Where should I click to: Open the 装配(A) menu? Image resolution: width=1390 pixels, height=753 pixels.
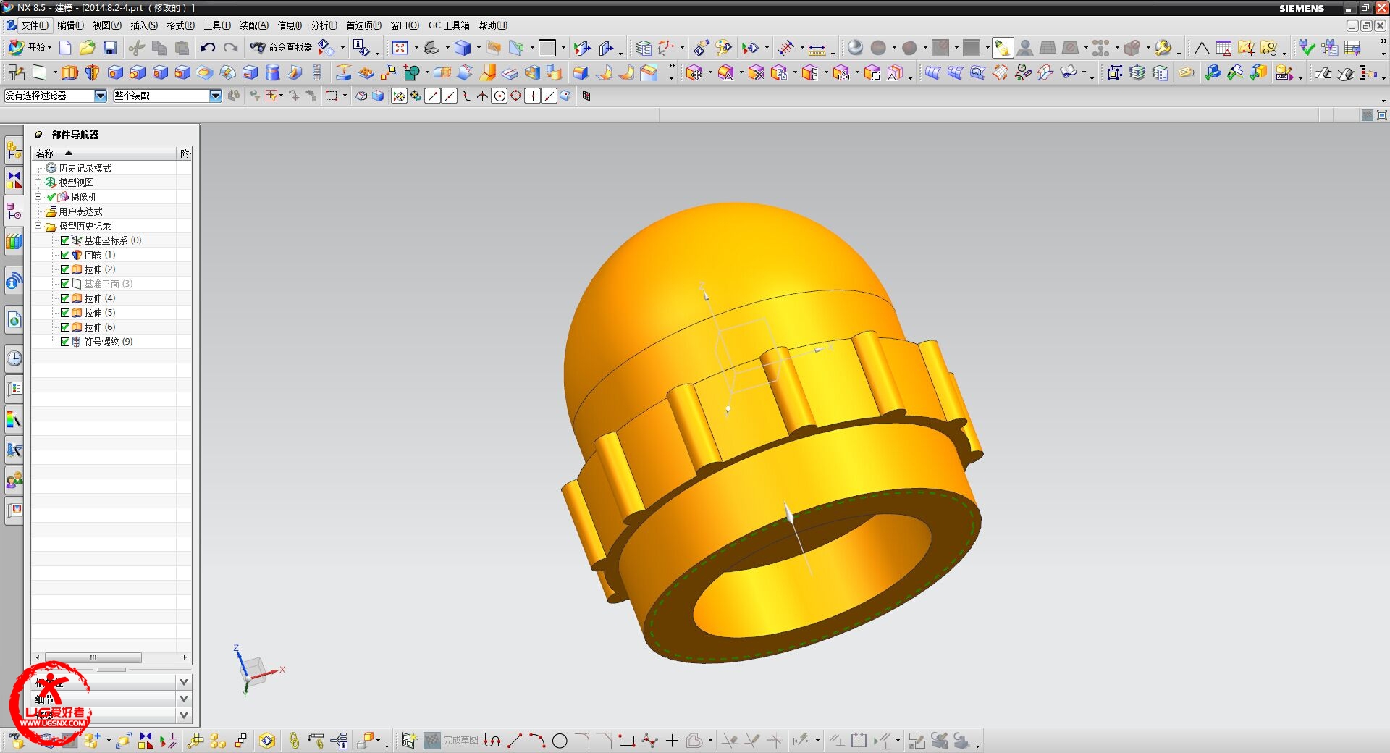(x=253, y=25)
